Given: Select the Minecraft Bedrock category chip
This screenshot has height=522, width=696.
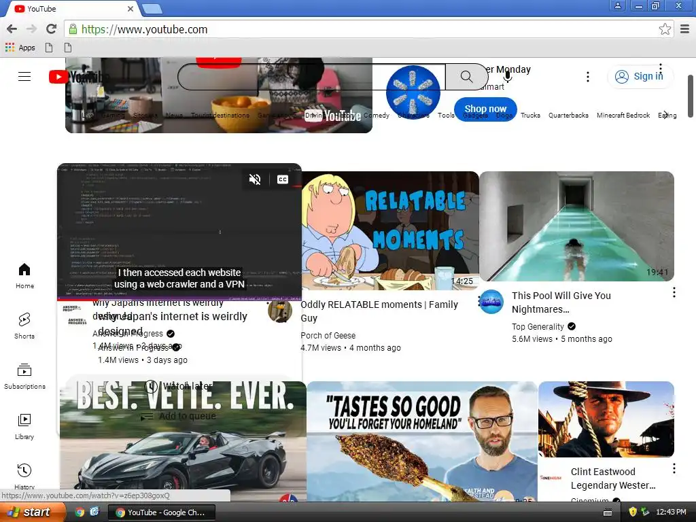Looking at the screenshot, I should [x=623, y=116].
